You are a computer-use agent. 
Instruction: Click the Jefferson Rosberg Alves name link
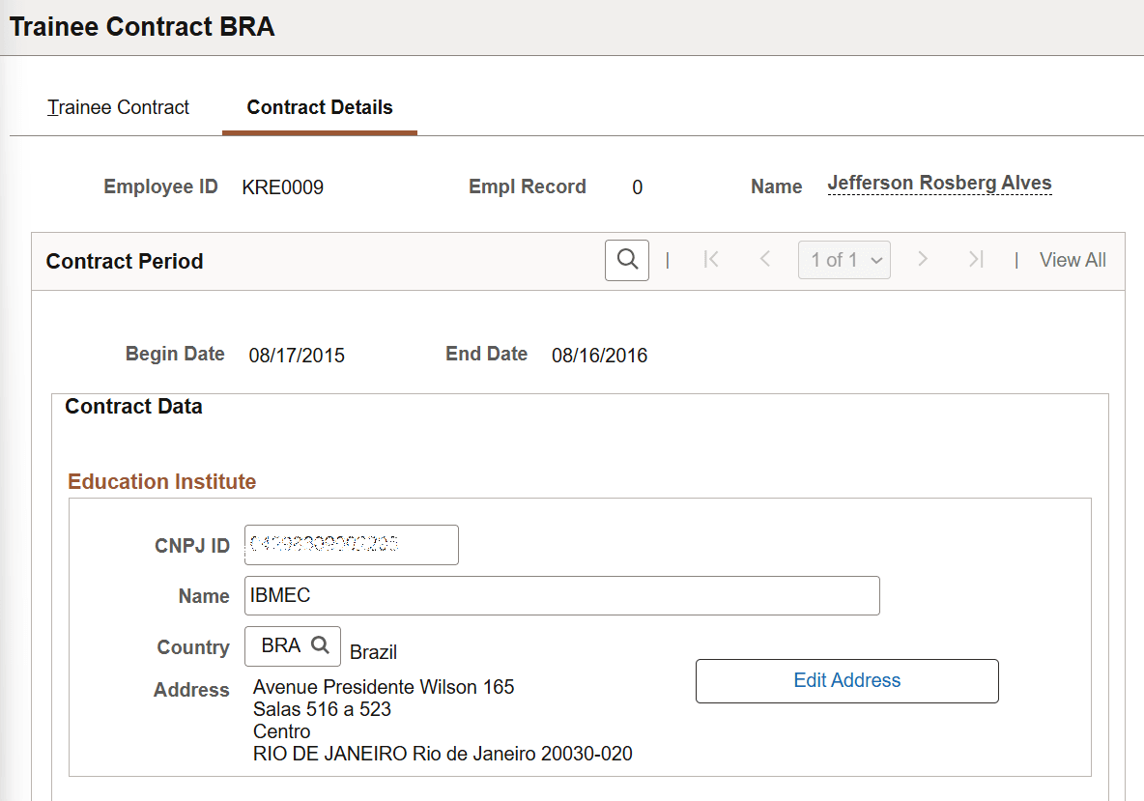point(938,183)
